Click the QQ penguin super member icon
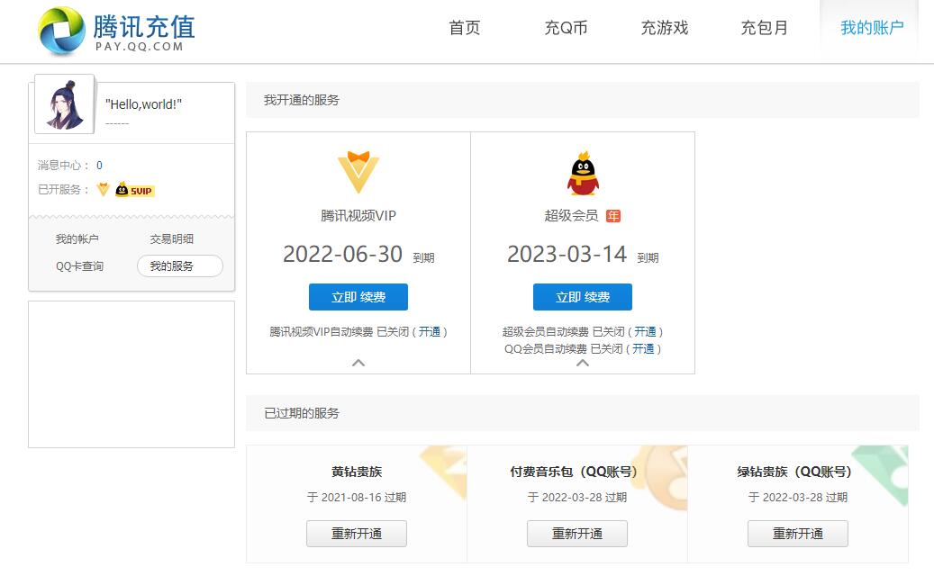 [583, 173]
